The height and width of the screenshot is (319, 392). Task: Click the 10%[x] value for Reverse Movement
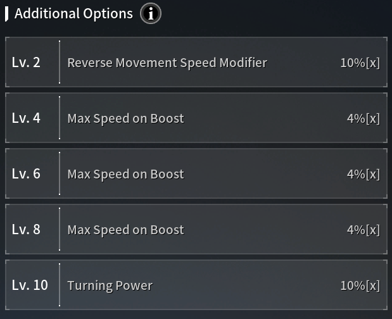[x=360, y=63]
